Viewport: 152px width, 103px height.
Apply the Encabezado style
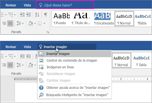pos(104,19)
